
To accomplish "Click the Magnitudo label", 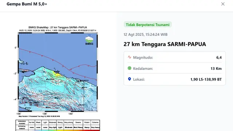I will click(143, 57).
